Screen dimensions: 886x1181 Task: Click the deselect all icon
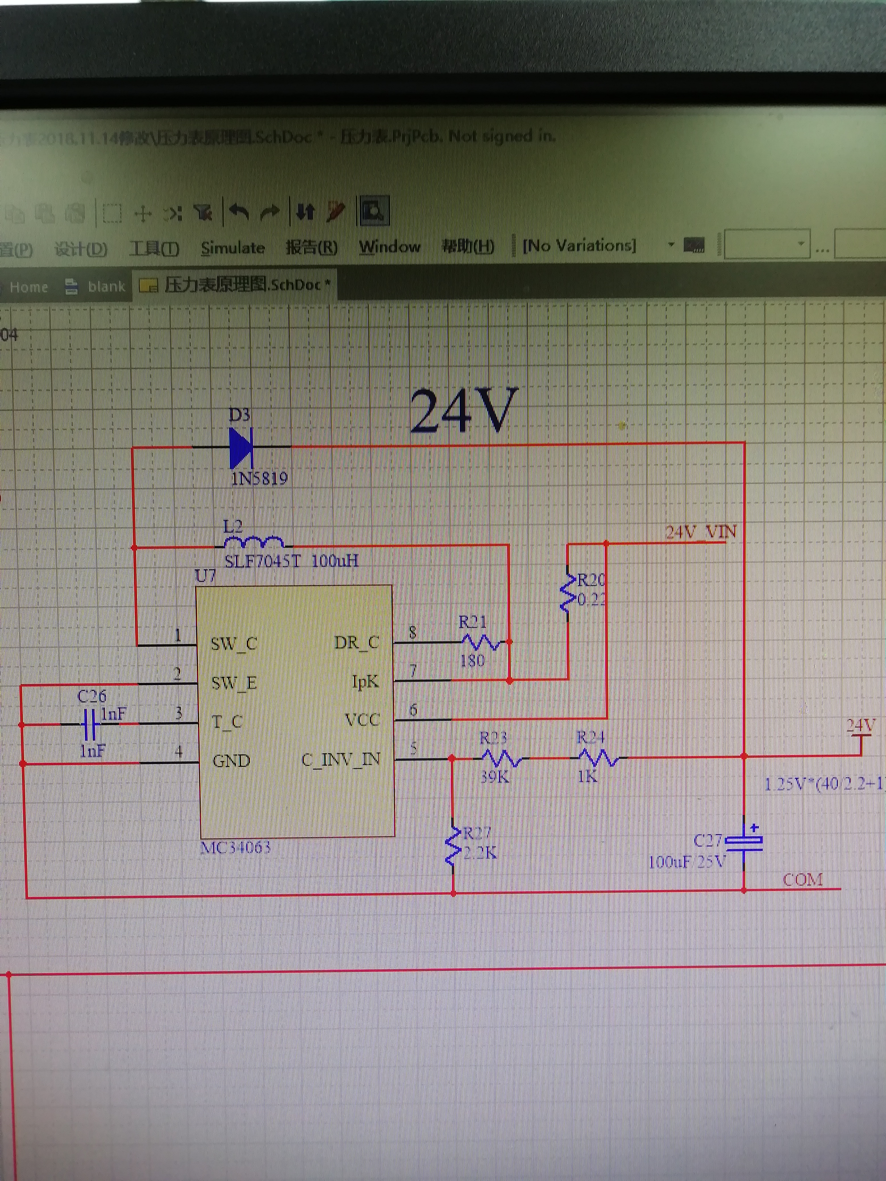tap(174, 213)
